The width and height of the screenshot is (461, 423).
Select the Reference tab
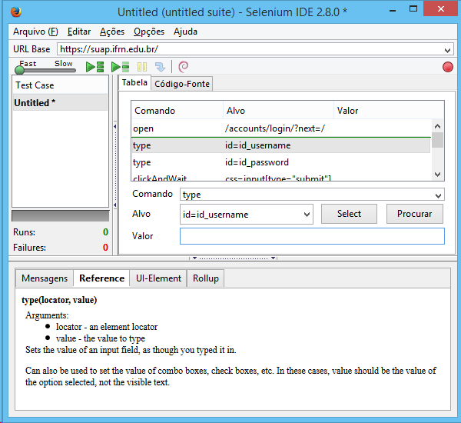tap(101, 278)
